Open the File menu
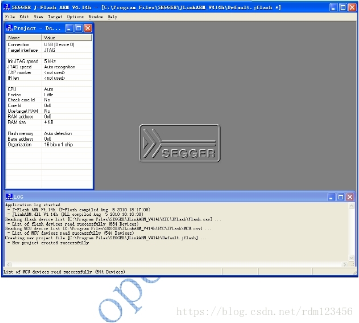The image size is (359, 323). pos(10,17)
